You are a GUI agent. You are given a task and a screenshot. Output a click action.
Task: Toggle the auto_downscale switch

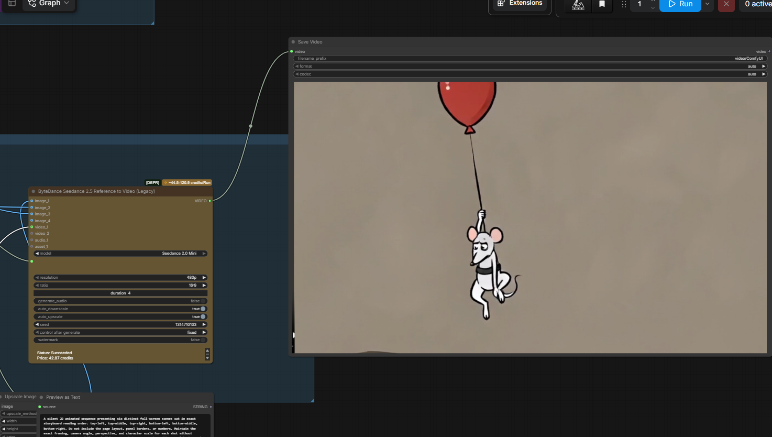(203, 309)
